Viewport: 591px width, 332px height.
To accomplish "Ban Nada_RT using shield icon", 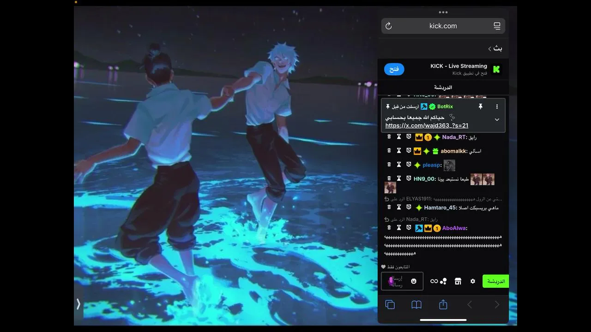I will click(x=409, y=137).
